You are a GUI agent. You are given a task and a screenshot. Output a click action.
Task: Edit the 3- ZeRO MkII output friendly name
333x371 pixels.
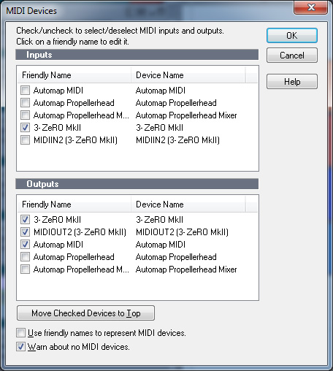coord(57,220)
